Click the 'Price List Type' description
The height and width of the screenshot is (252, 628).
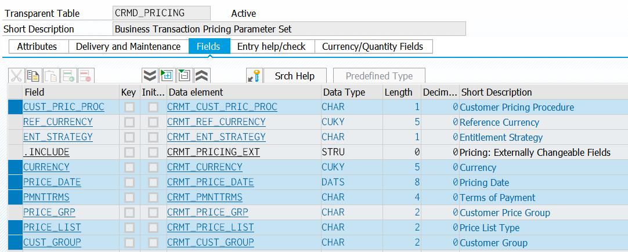[489, 228]
